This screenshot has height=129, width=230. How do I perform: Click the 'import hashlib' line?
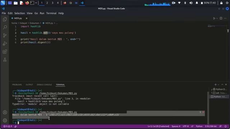click(31, 27)
